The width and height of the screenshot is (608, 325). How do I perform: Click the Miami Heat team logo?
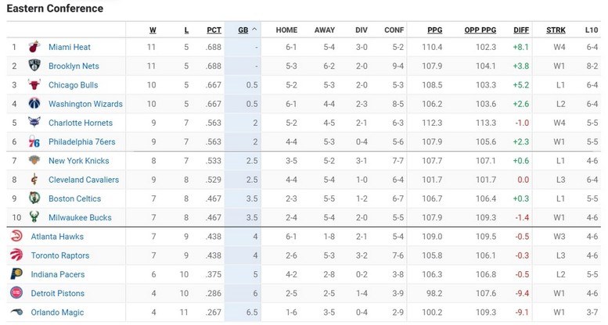[34, 47]
